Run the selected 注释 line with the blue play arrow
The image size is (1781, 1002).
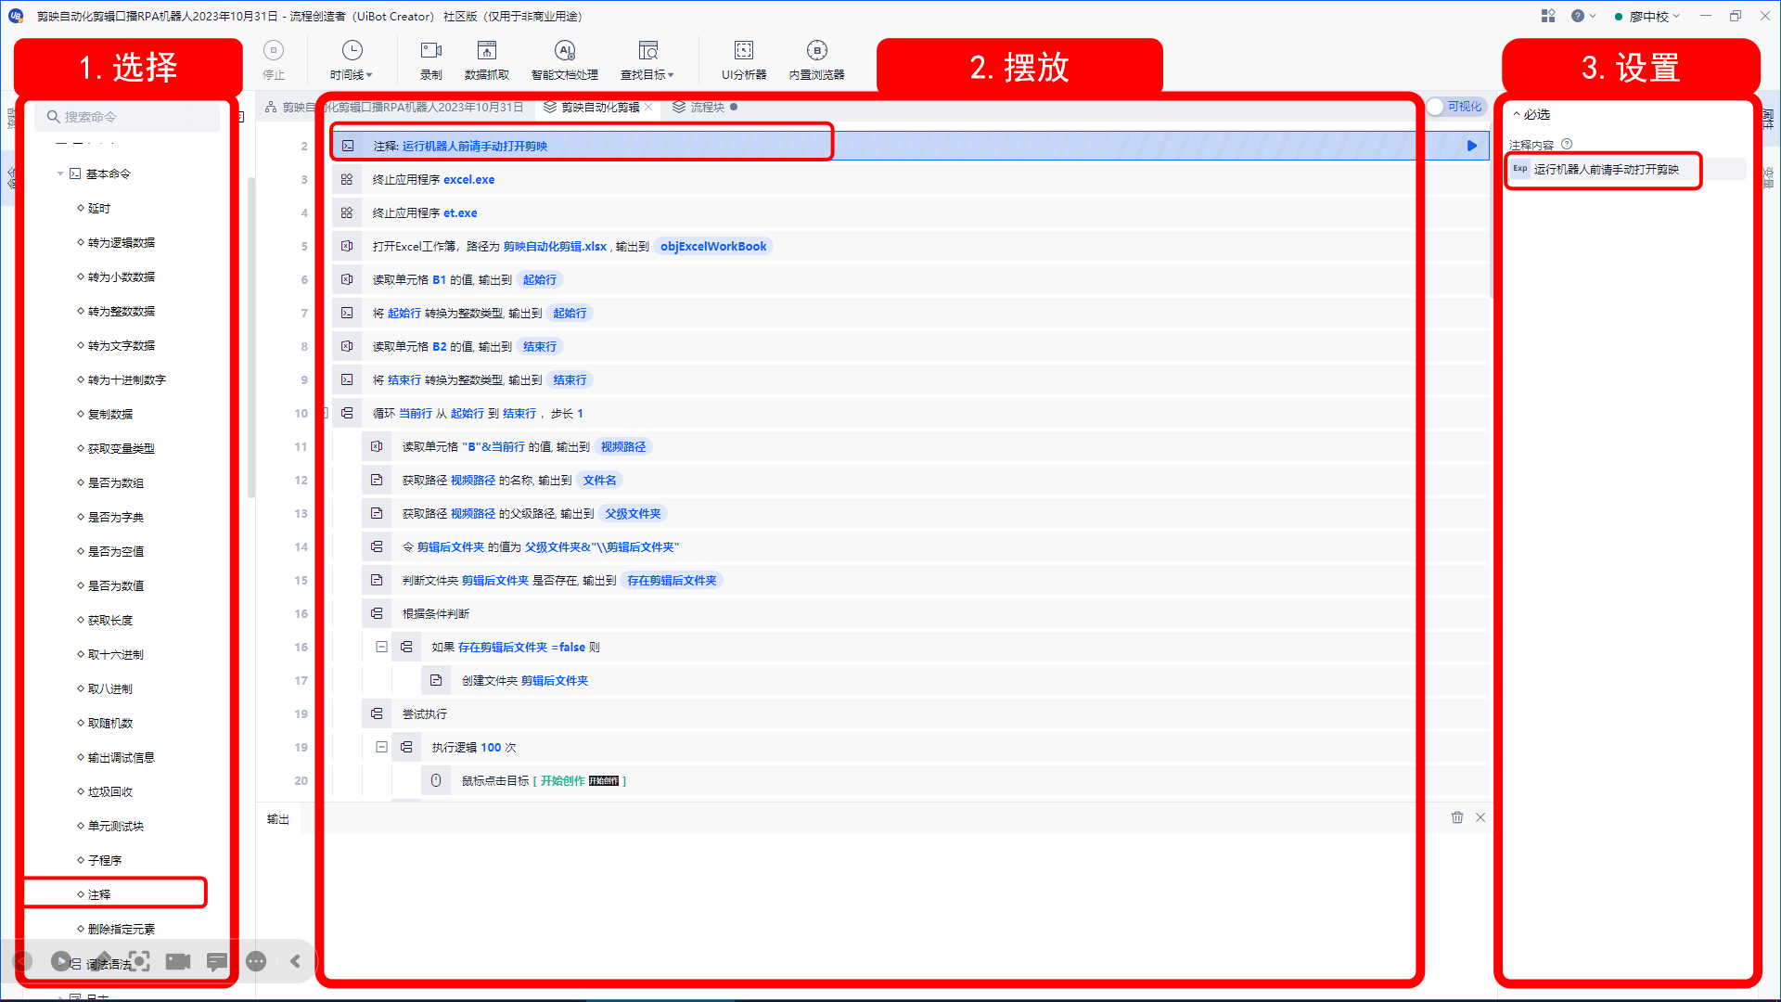[x=1472, y=146]
